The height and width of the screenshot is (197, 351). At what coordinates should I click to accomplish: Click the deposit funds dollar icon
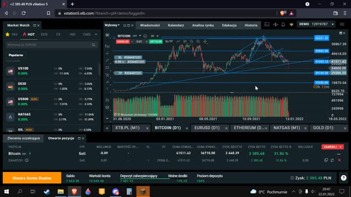point(275,24)
